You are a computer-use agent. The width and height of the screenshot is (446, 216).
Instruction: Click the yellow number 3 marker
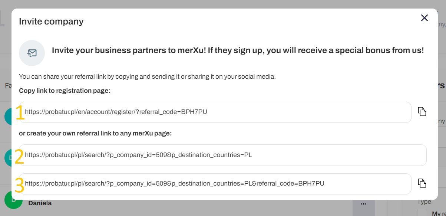19,186
